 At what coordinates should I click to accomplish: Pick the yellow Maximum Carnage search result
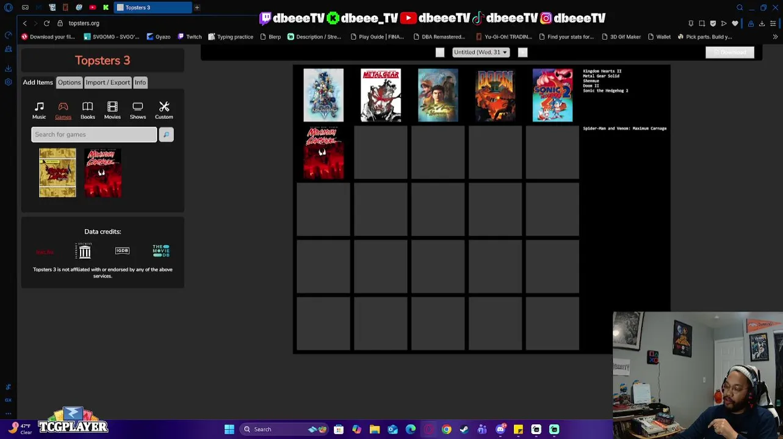pos(57,173)
